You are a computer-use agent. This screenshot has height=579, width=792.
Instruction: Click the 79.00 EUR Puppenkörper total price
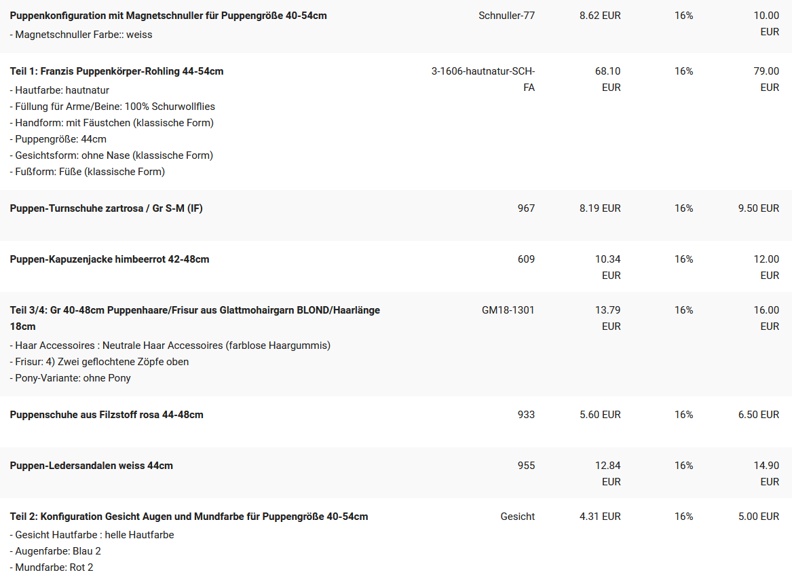pyautogui.click(x=766, y=79)
